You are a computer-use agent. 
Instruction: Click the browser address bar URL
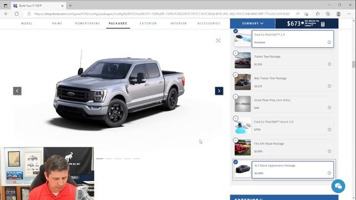(162, 14)
